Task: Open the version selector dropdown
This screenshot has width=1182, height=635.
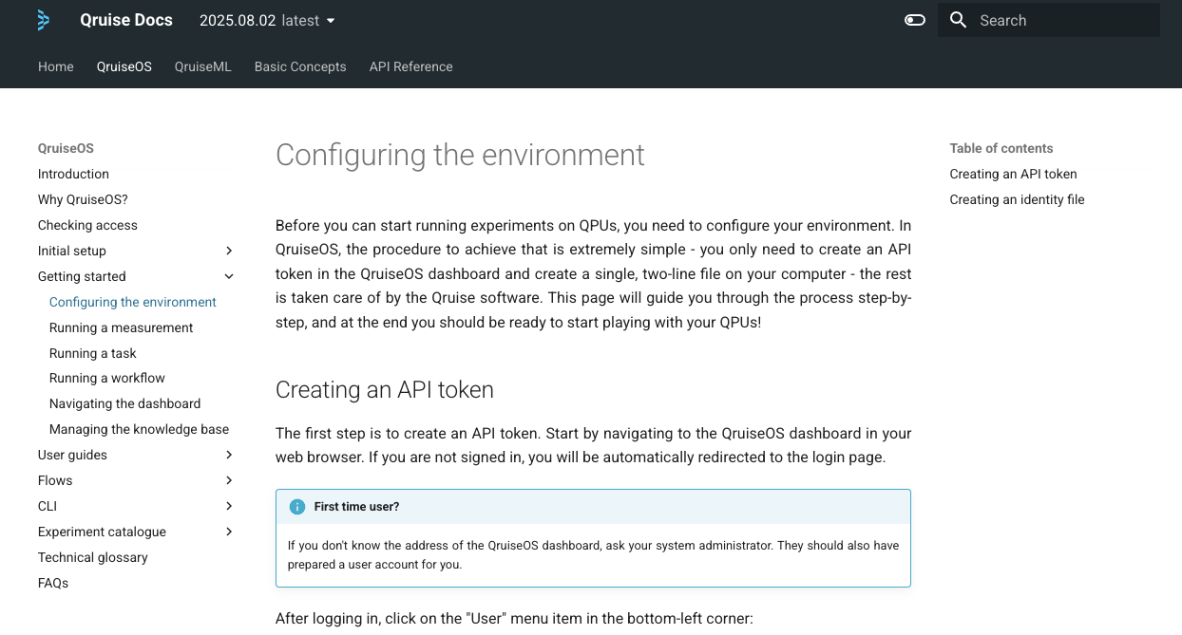Action: tap(267, 20)
